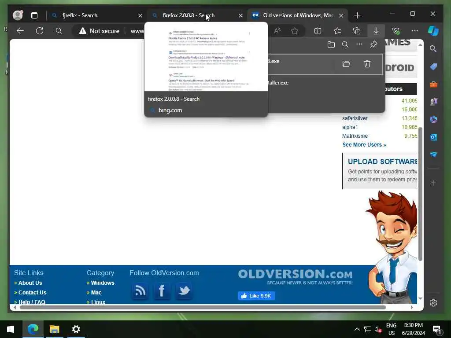Open Settings and more ellipsis menu
The width and height of the screenshot is (451, 338).
pos(415,31)
